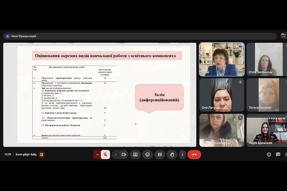Screen dimensions: 287x191
Task: Click table row Матеріали щодо роботи з батьками
Action: [75, 125]
